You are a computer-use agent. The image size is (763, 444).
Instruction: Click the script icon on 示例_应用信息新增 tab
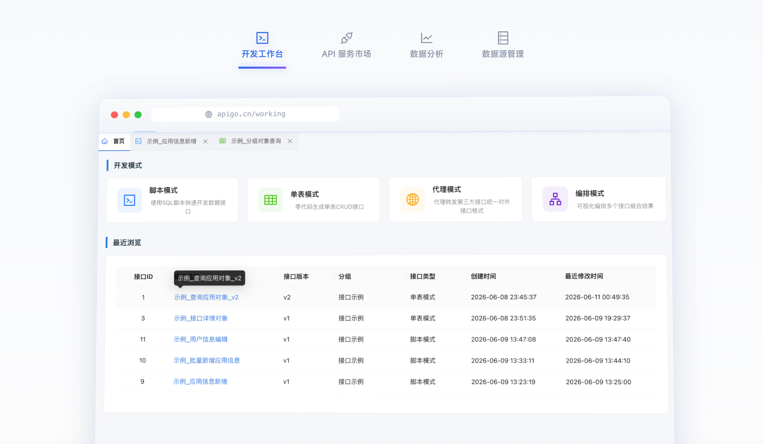[138, 141]
